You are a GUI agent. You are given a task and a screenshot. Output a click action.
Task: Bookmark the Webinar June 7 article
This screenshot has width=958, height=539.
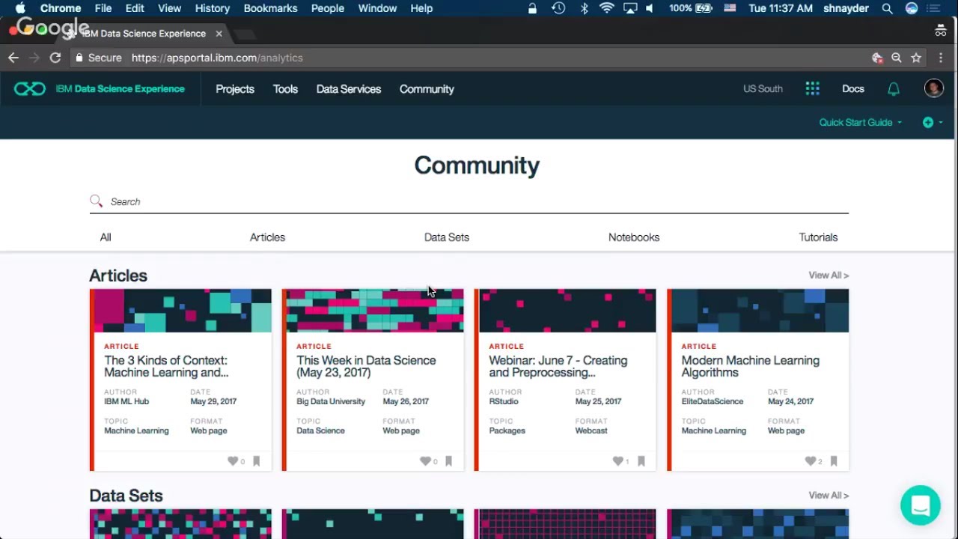click(641, 461)
